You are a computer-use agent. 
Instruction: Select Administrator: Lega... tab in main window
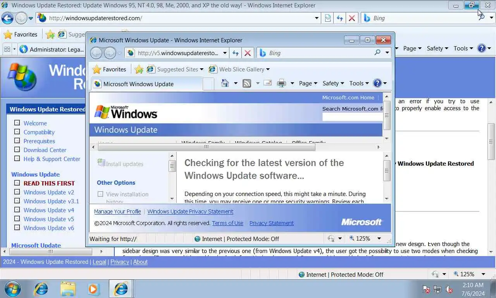(52, 49)
